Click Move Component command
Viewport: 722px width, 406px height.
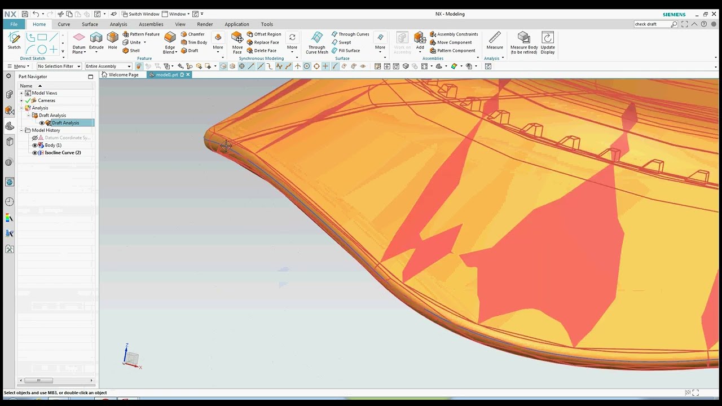tap(451, 42)
